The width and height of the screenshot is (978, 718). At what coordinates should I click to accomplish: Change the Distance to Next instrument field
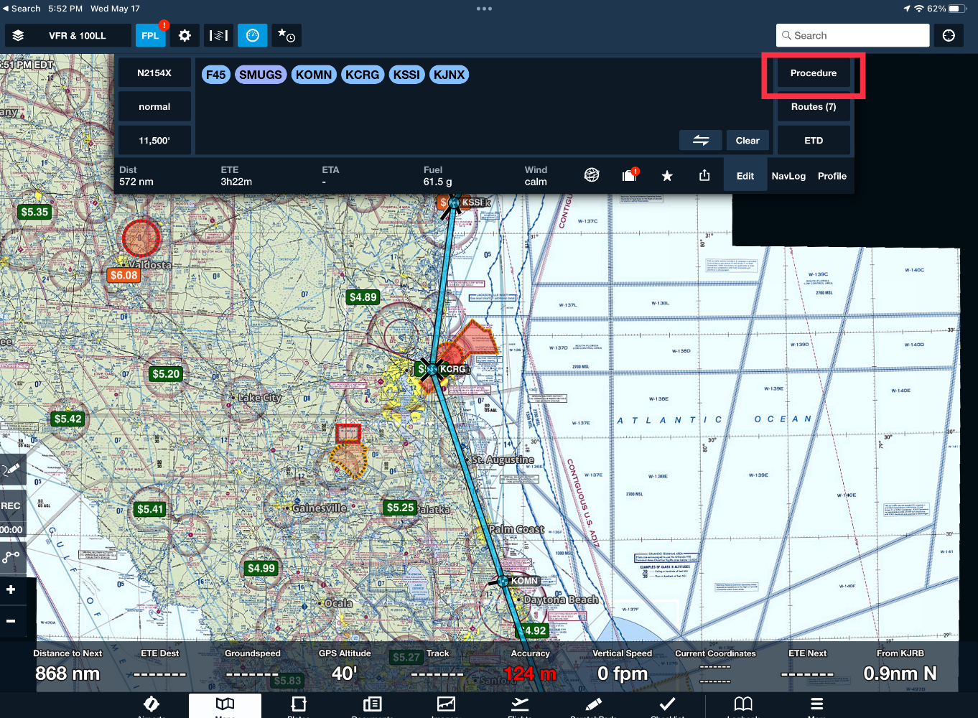pyautogui.click(x=67, y=666)
